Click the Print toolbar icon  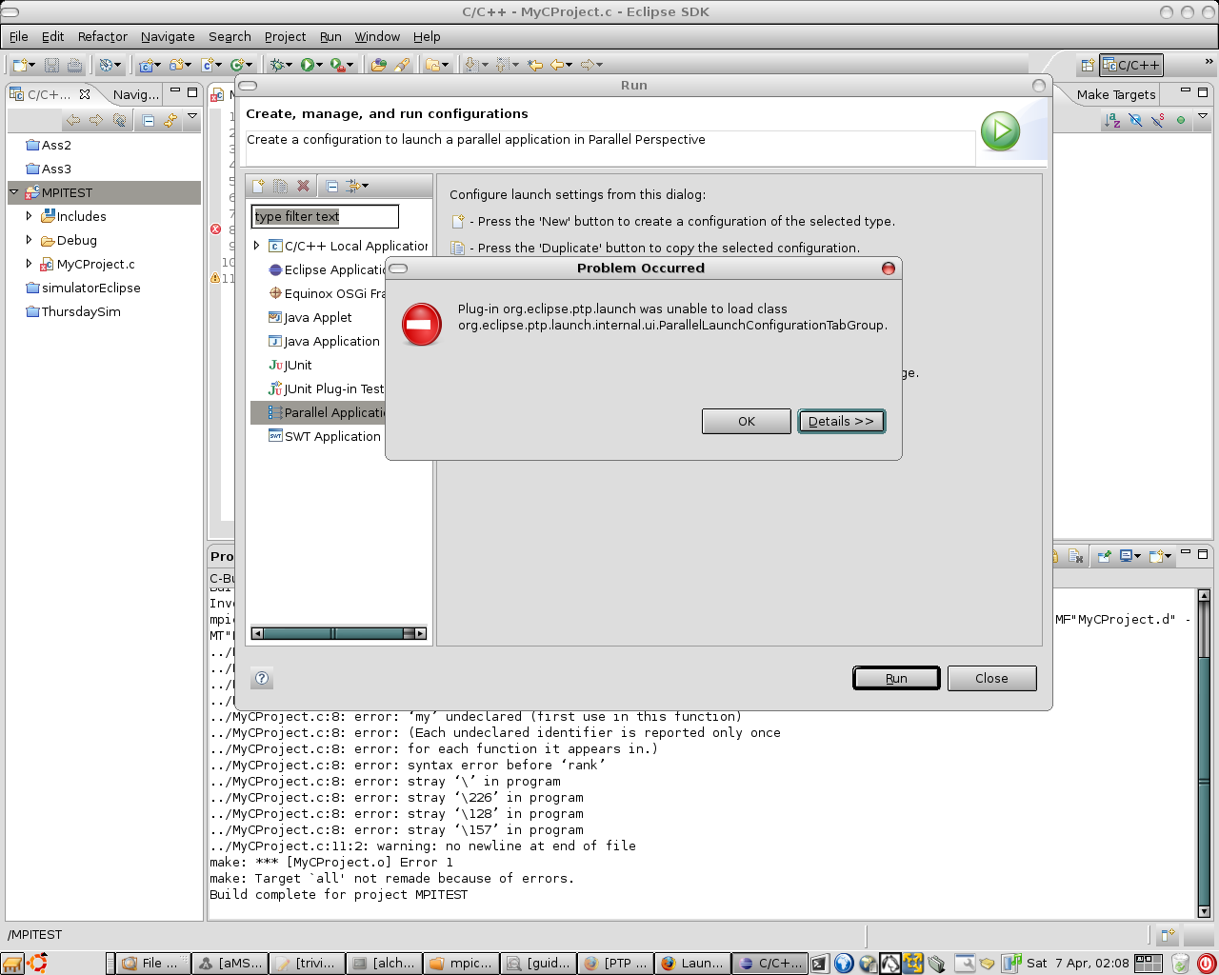click(x=74, y=65)
